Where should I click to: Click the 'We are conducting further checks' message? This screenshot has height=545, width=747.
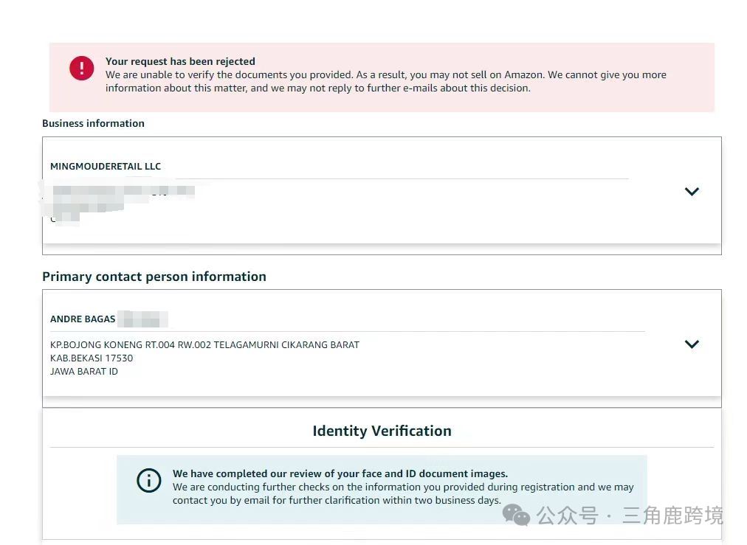click(x=403, y=493)
